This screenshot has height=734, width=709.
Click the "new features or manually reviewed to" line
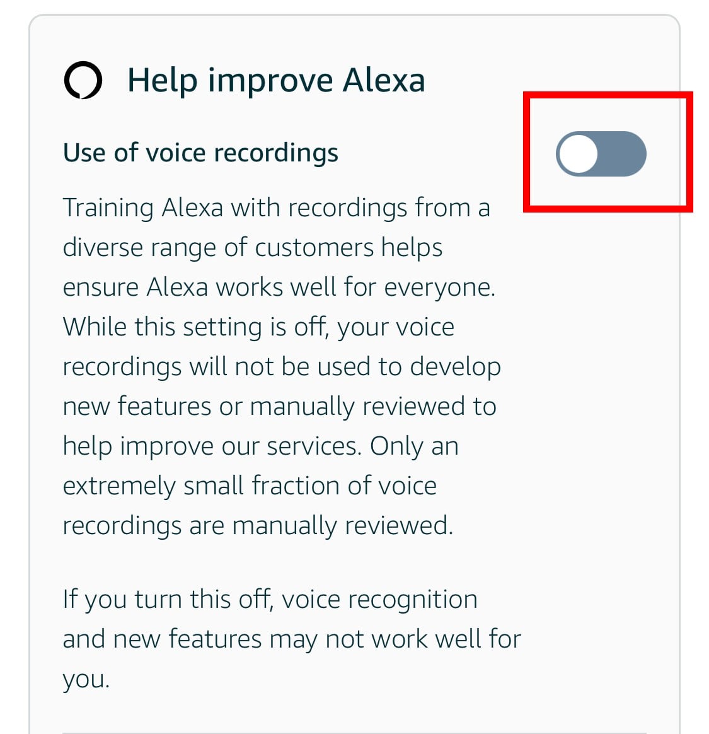point(279,406)
